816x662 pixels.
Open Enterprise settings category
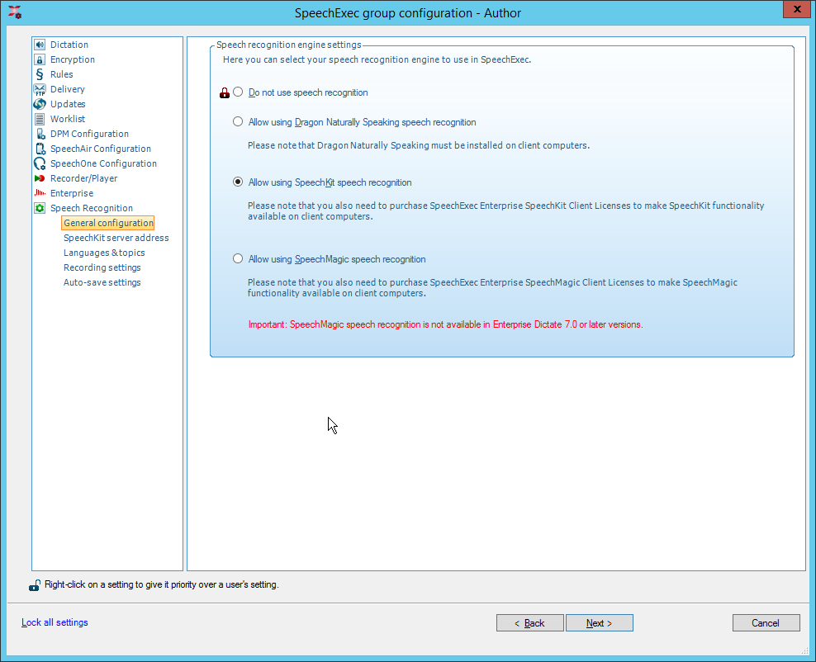(72, 193)
